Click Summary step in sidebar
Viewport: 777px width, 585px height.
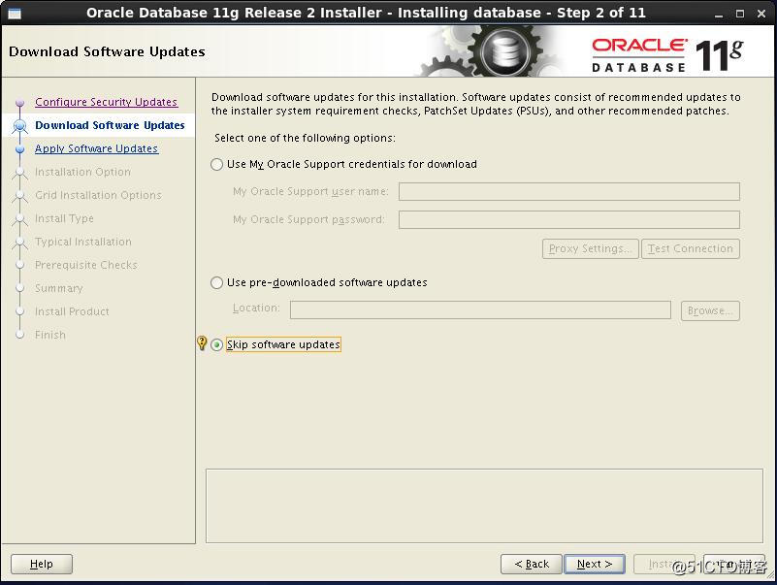pos(58,288)
